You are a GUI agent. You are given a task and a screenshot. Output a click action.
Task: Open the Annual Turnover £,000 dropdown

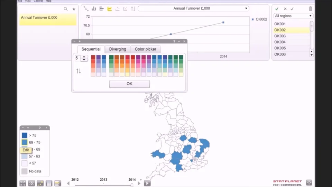click(193, 8)
